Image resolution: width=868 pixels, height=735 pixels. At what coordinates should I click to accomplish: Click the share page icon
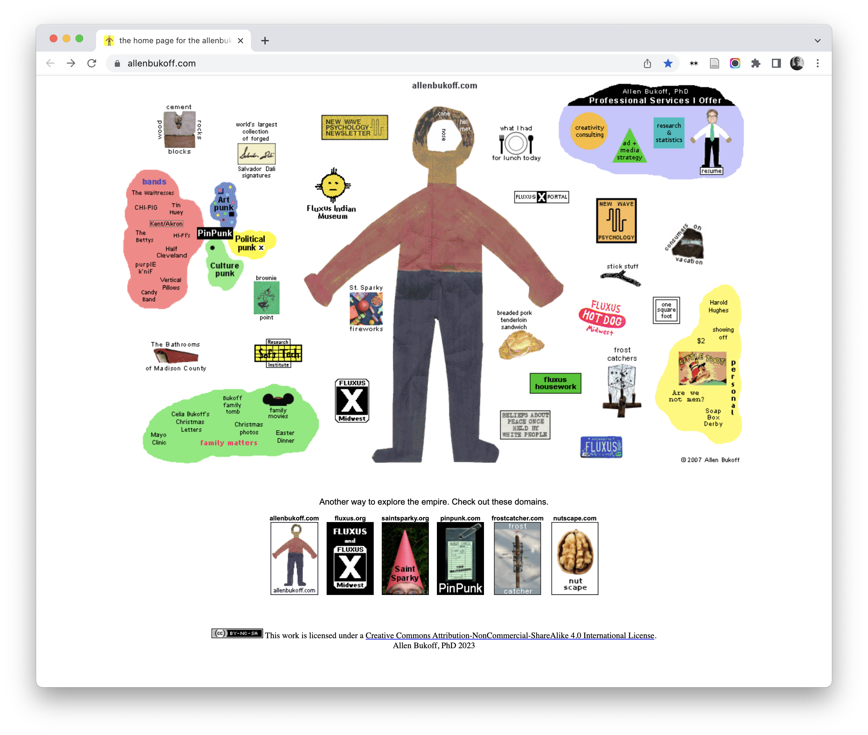tap(647, 63)
